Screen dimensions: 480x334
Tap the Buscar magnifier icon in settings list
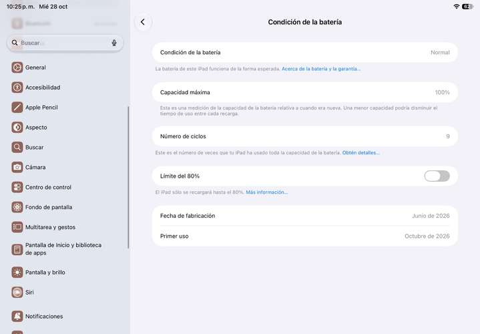click(x=17, y=147)
